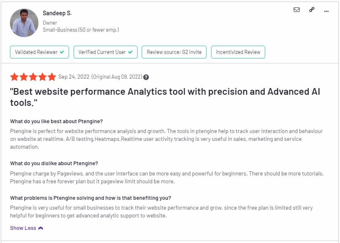
Task: Click the Original Aug 09, 2022 date text
Action: 117,77
